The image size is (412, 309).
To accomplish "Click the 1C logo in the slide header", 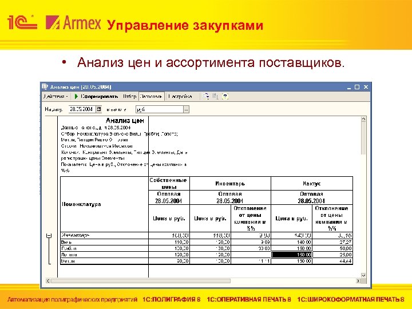I will coord(22,22).
